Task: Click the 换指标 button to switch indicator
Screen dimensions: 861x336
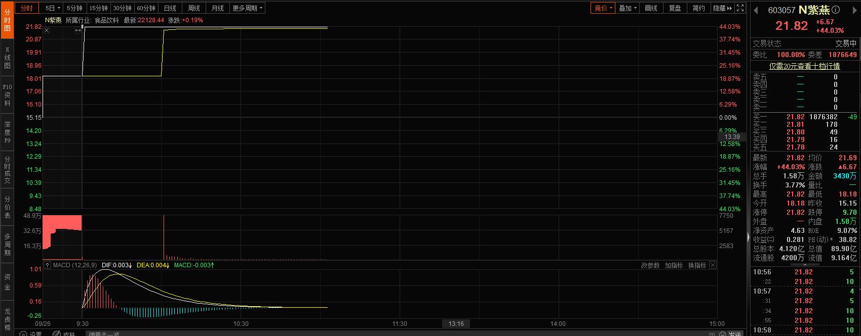Action: [697, 265]
